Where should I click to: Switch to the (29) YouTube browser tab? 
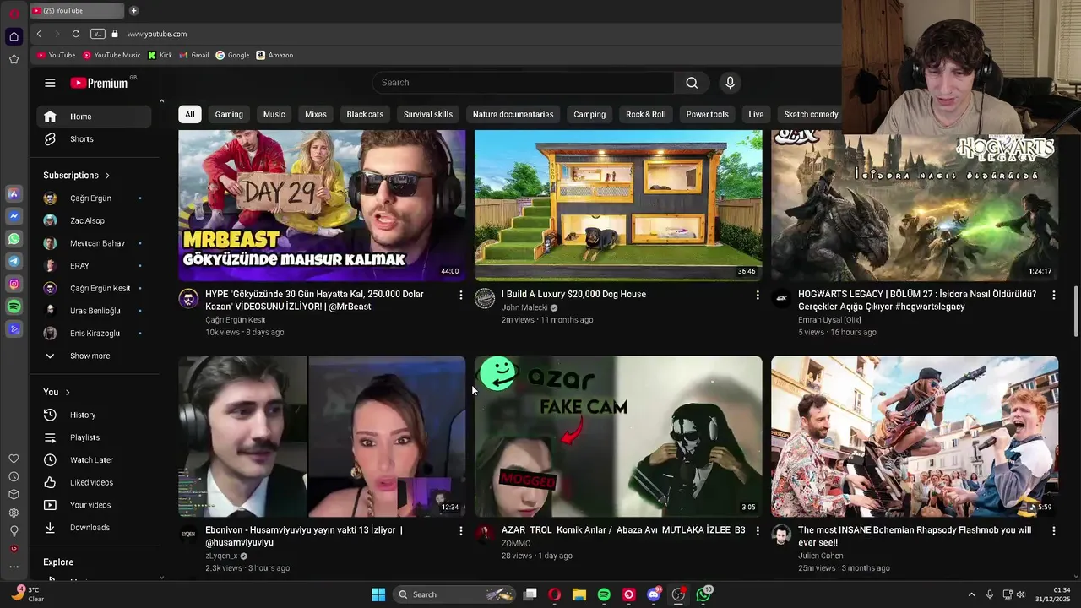tap(76, 11)
